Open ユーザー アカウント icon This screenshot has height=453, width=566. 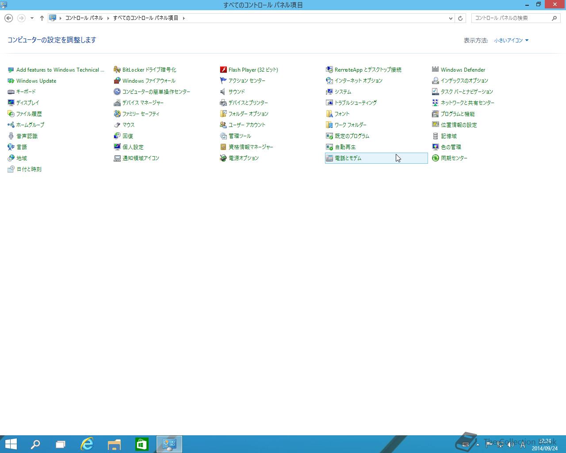(x=223, y=125)
